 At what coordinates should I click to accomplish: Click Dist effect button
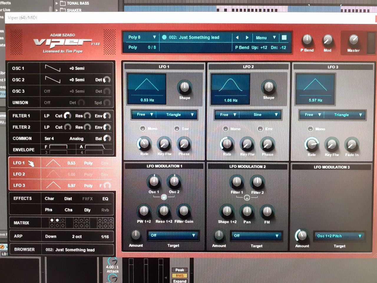point(68,199)
